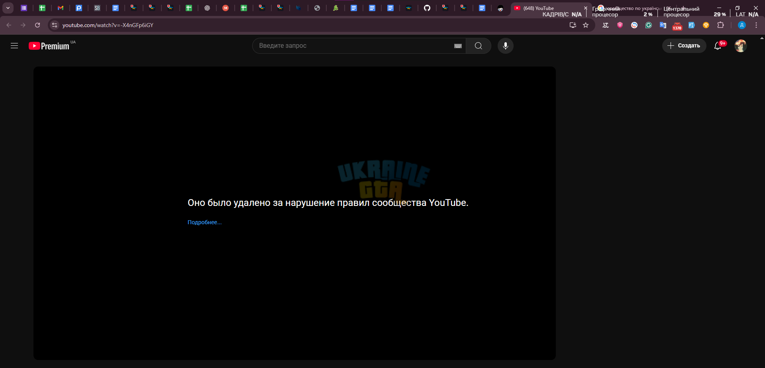Go back to previous page

(x=9, y=25)
